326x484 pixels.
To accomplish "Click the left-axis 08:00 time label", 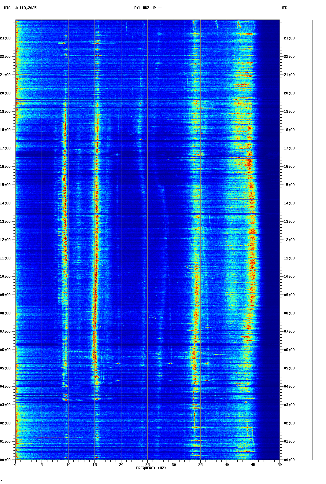I will click(x=5, y=313).
